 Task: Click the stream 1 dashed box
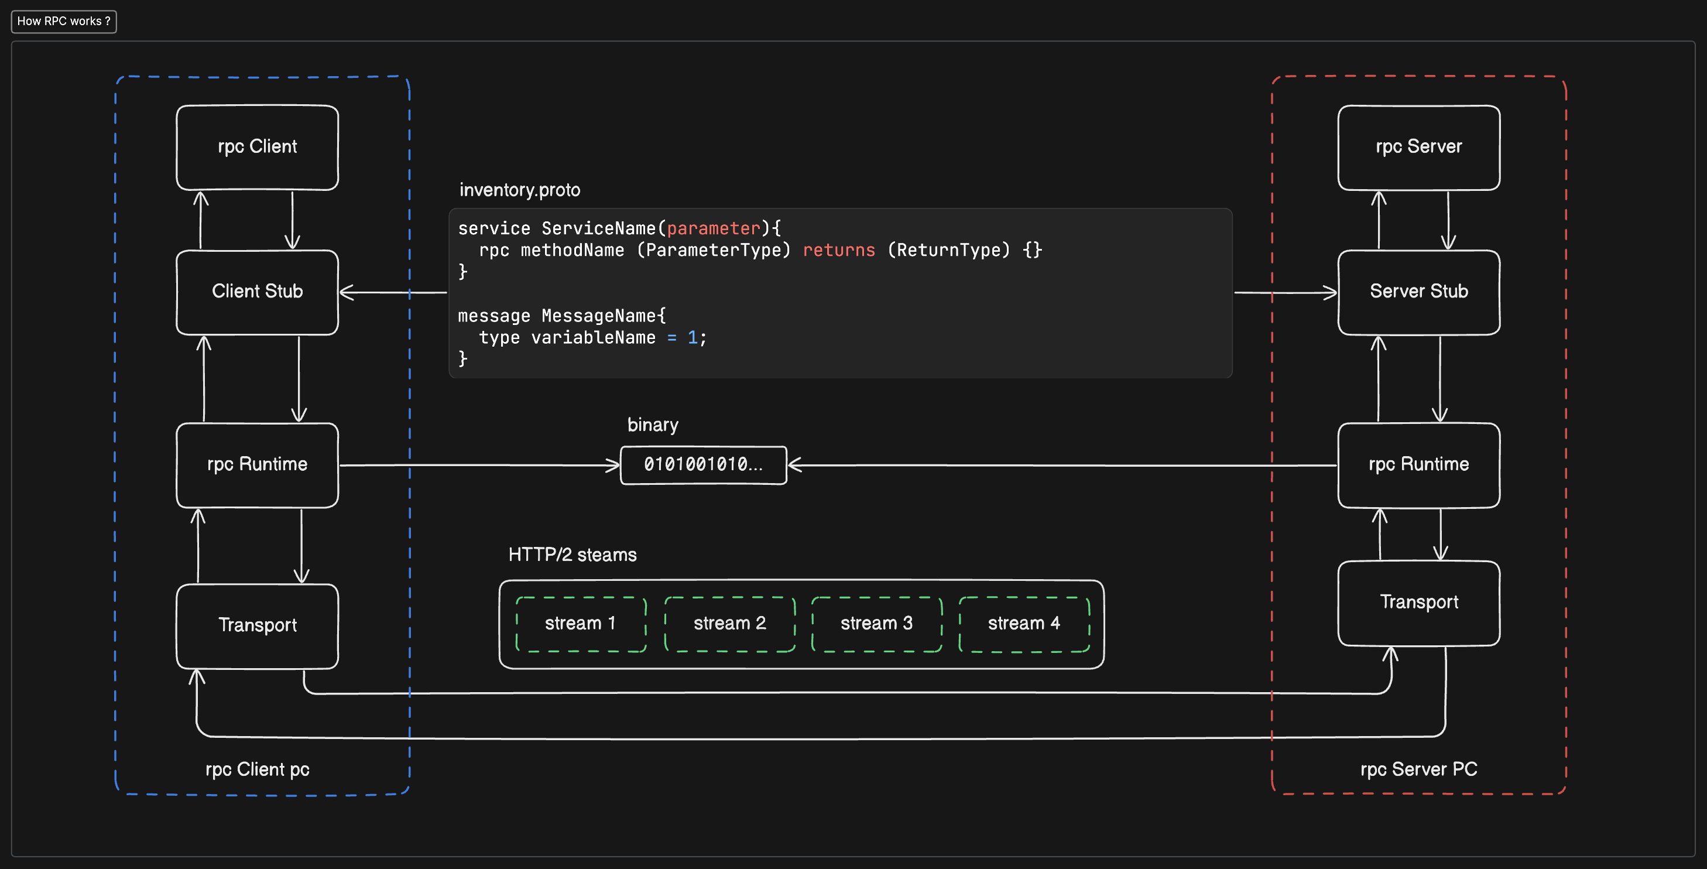(581, 624)
